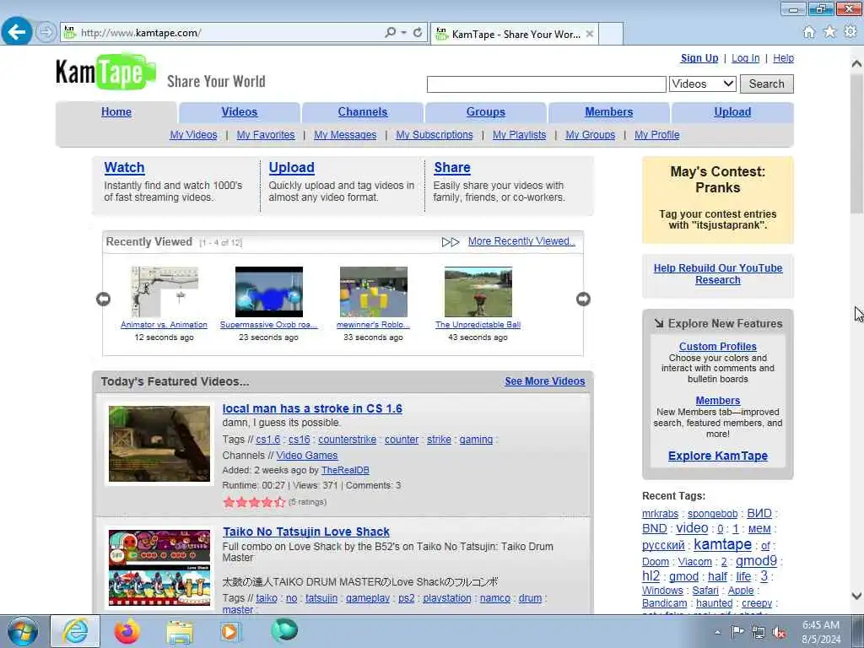
Task: Open the Custom Profiles feature link
Action: click(717, 347)
